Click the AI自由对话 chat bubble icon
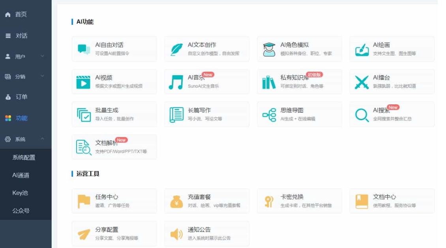The image size is (446, 248). [84, 49]
